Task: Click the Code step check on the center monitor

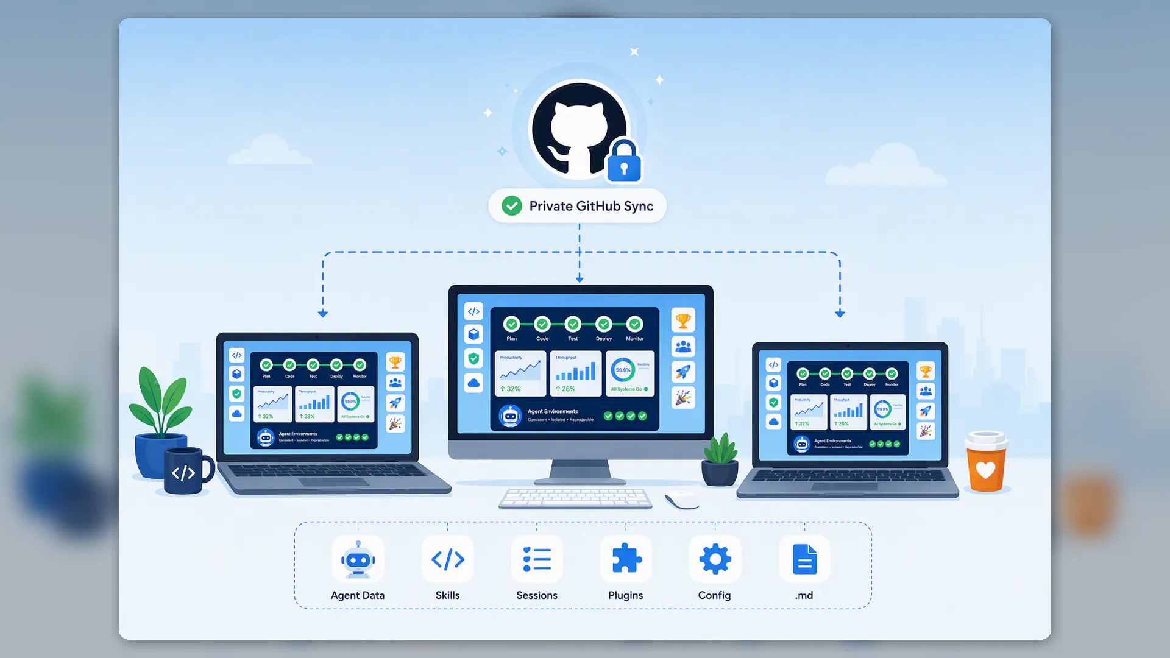Action: (542, 324)
